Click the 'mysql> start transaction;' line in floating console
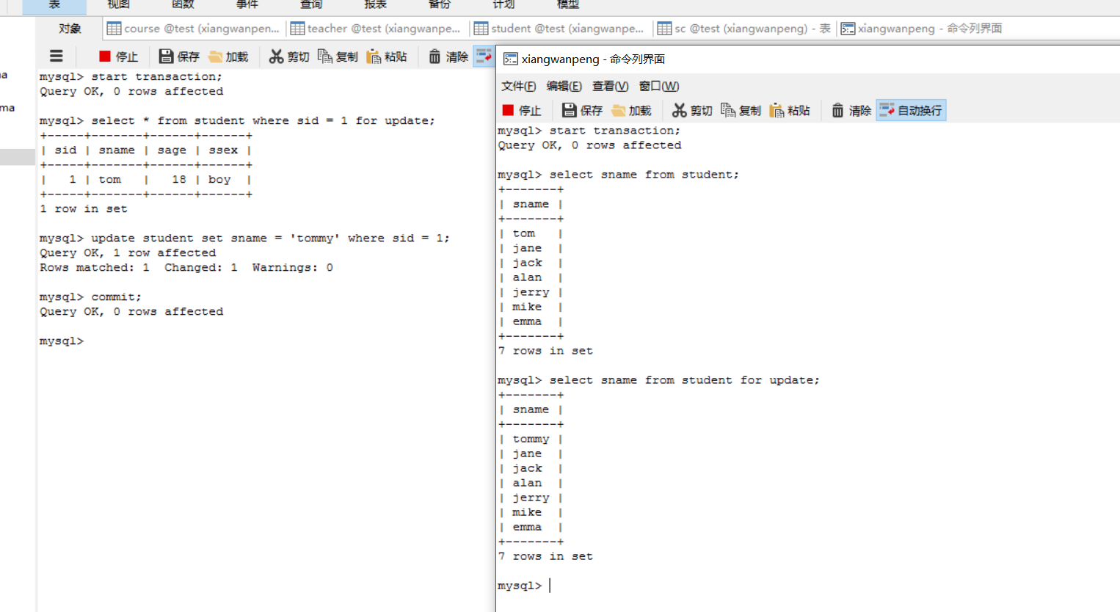Image resolution: width=1120 pixels, height=612 pixels. pos(589,131)
